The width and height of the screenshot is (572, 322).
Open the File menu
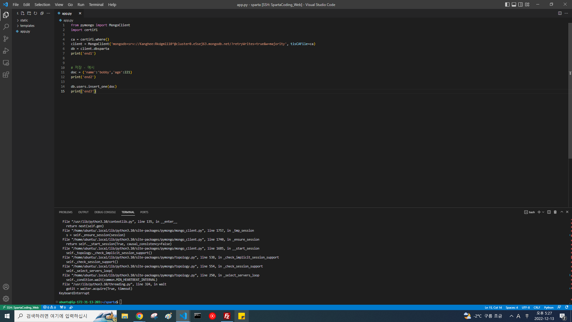point(16,4)
